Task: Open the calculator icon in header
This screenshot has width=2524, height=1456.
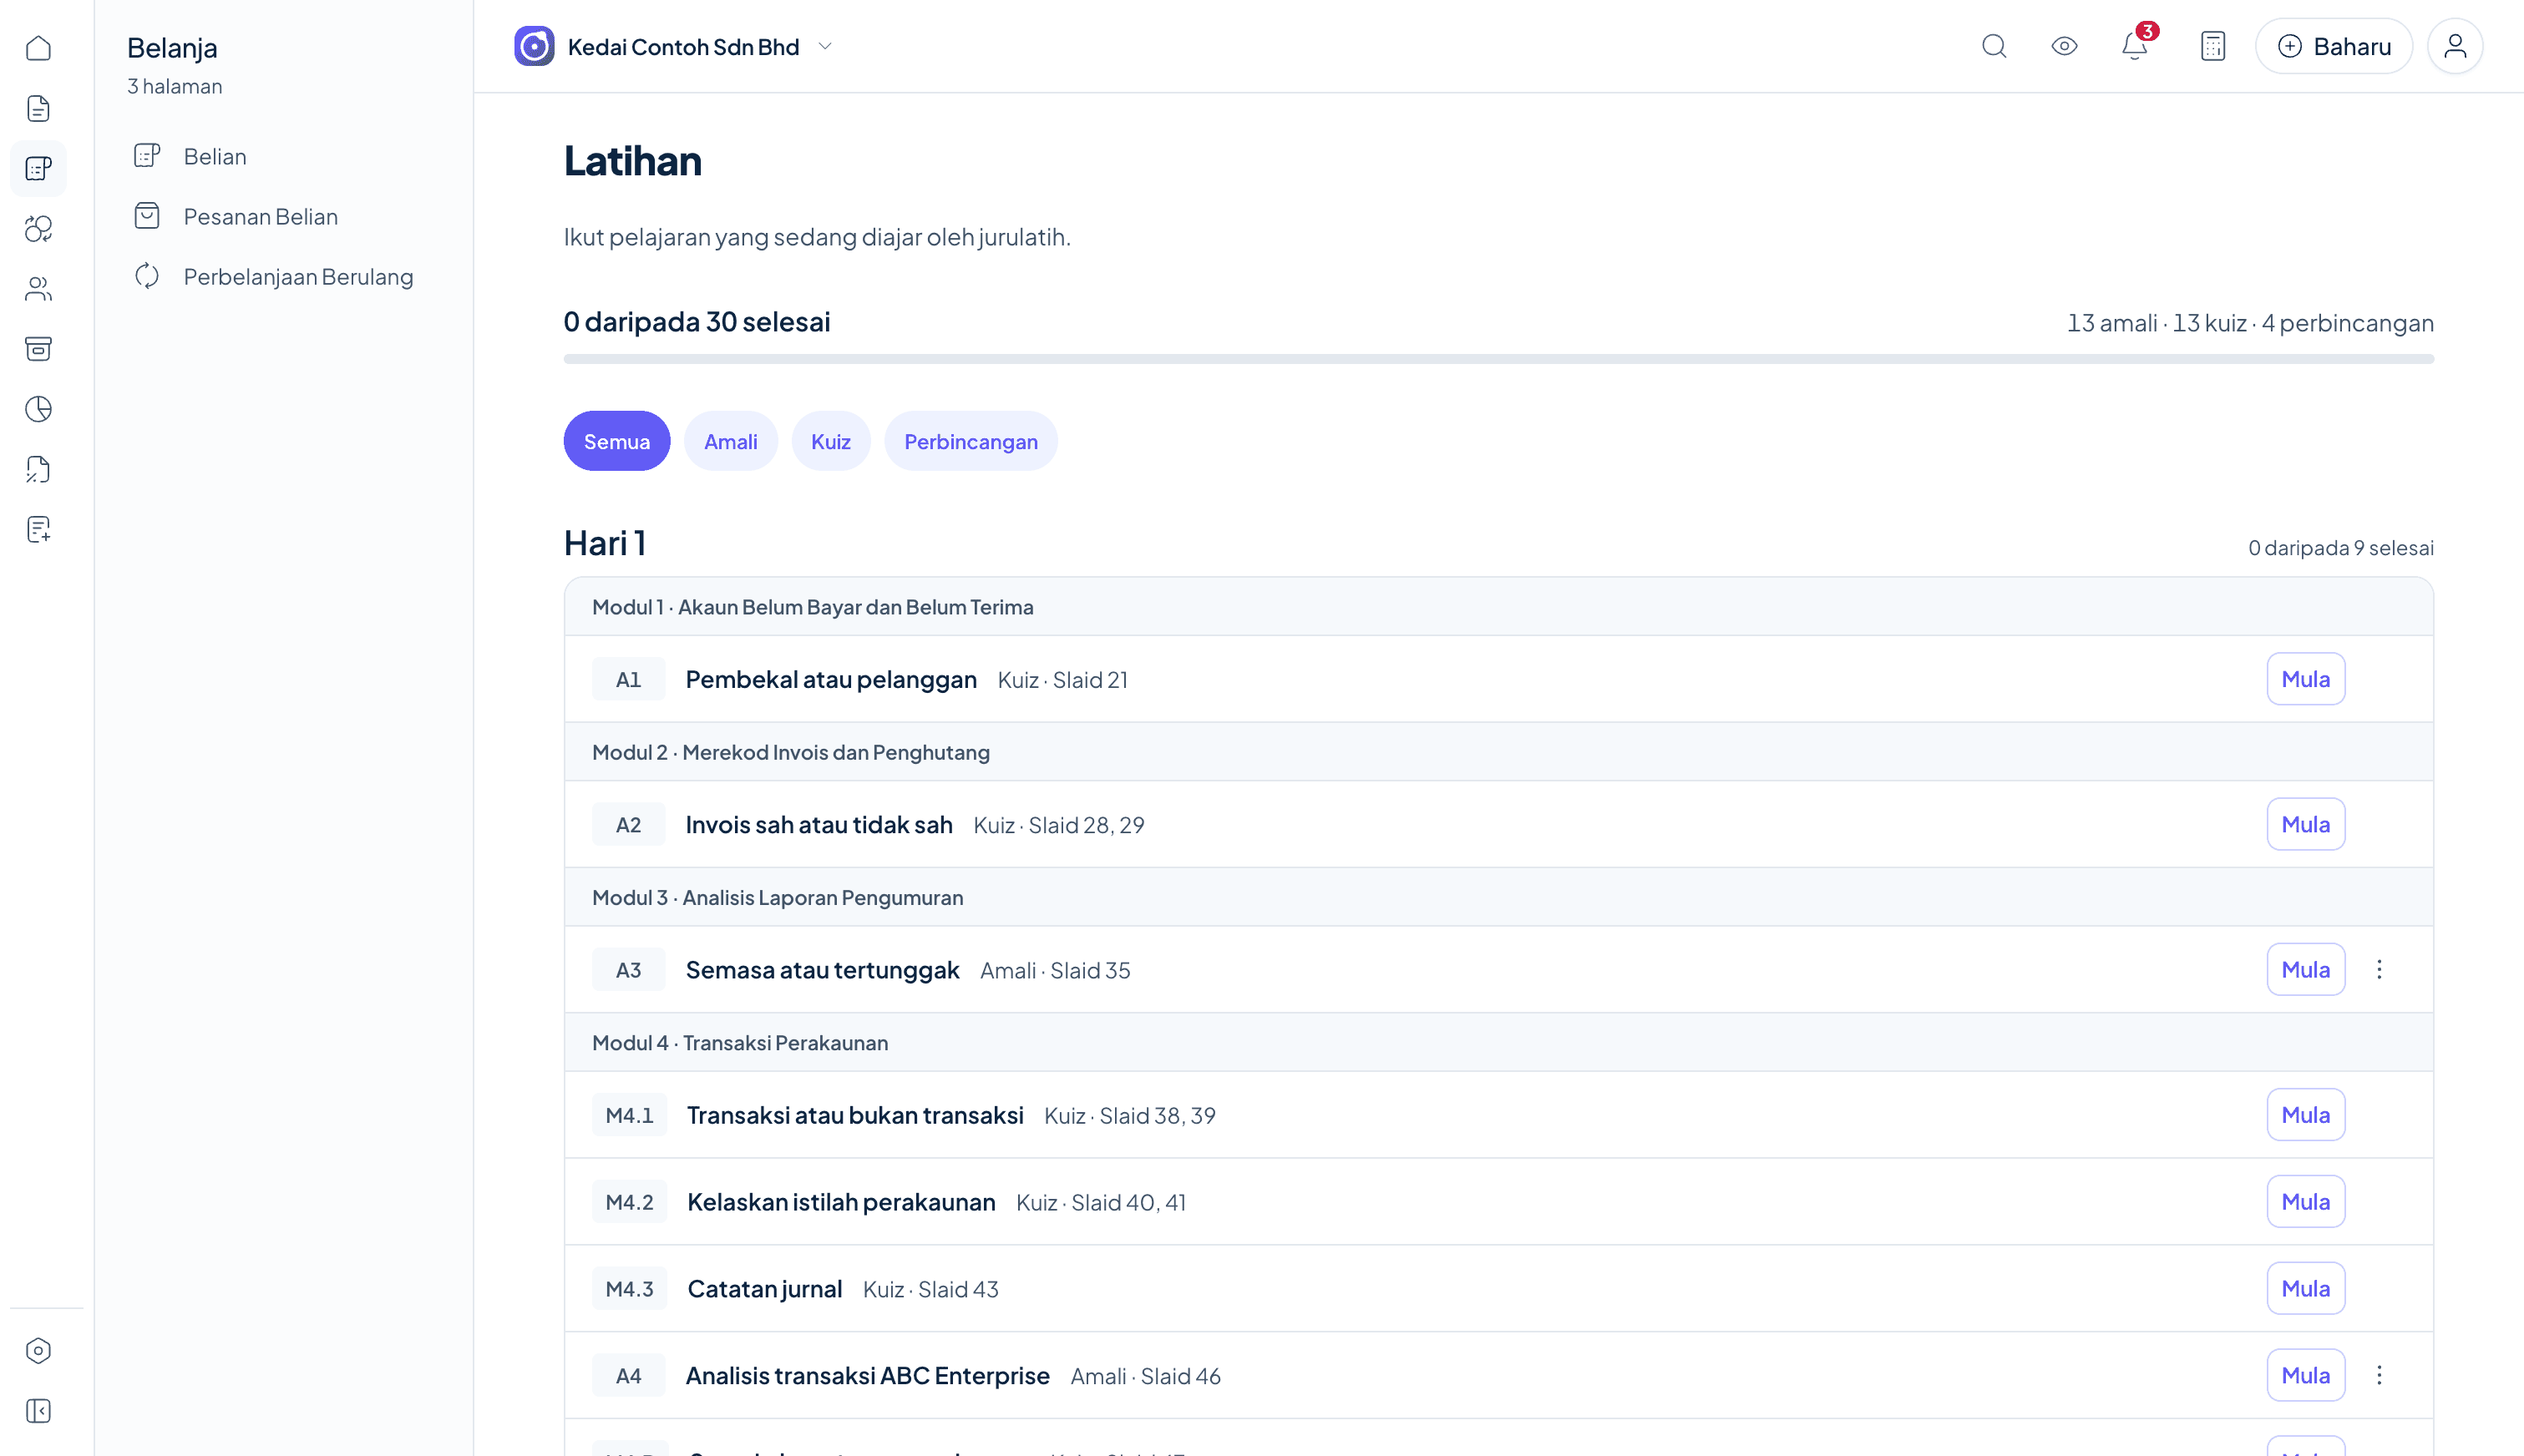Action: [x=2212, y=46]
